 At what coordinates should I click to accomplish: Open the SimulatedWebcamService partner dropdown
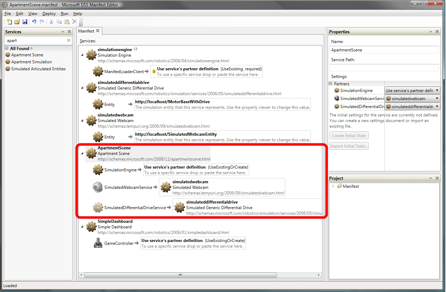[x=437, y=99]
